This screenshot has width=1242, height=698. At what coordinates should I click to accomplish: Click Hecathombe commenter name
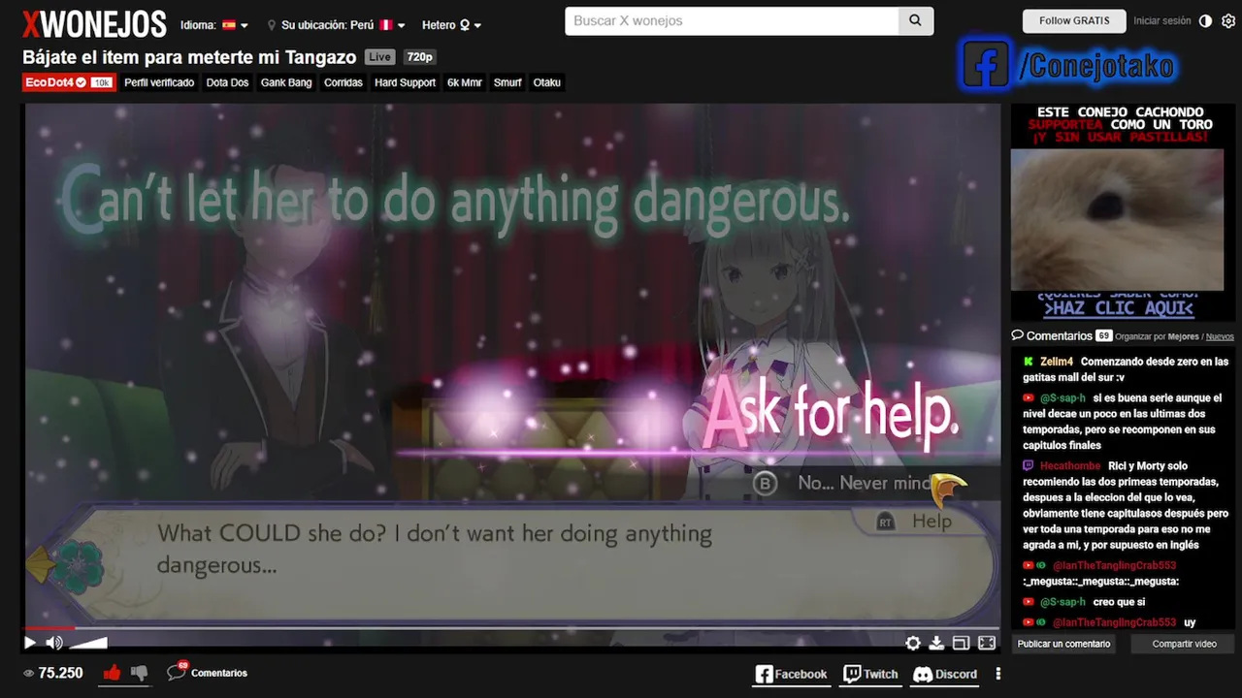[x=1070, y=466]
